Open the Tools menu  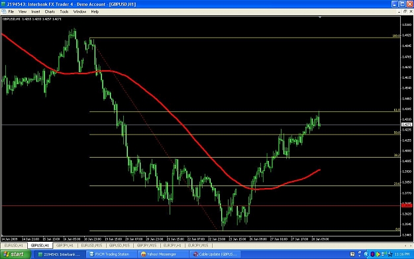[64, 12]
